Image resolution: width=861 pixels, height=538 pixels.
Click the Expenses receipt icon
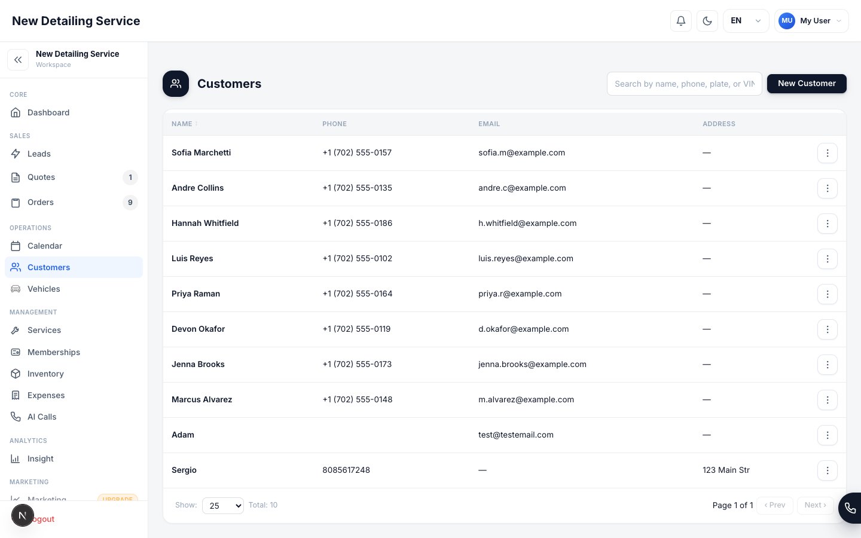16,395
